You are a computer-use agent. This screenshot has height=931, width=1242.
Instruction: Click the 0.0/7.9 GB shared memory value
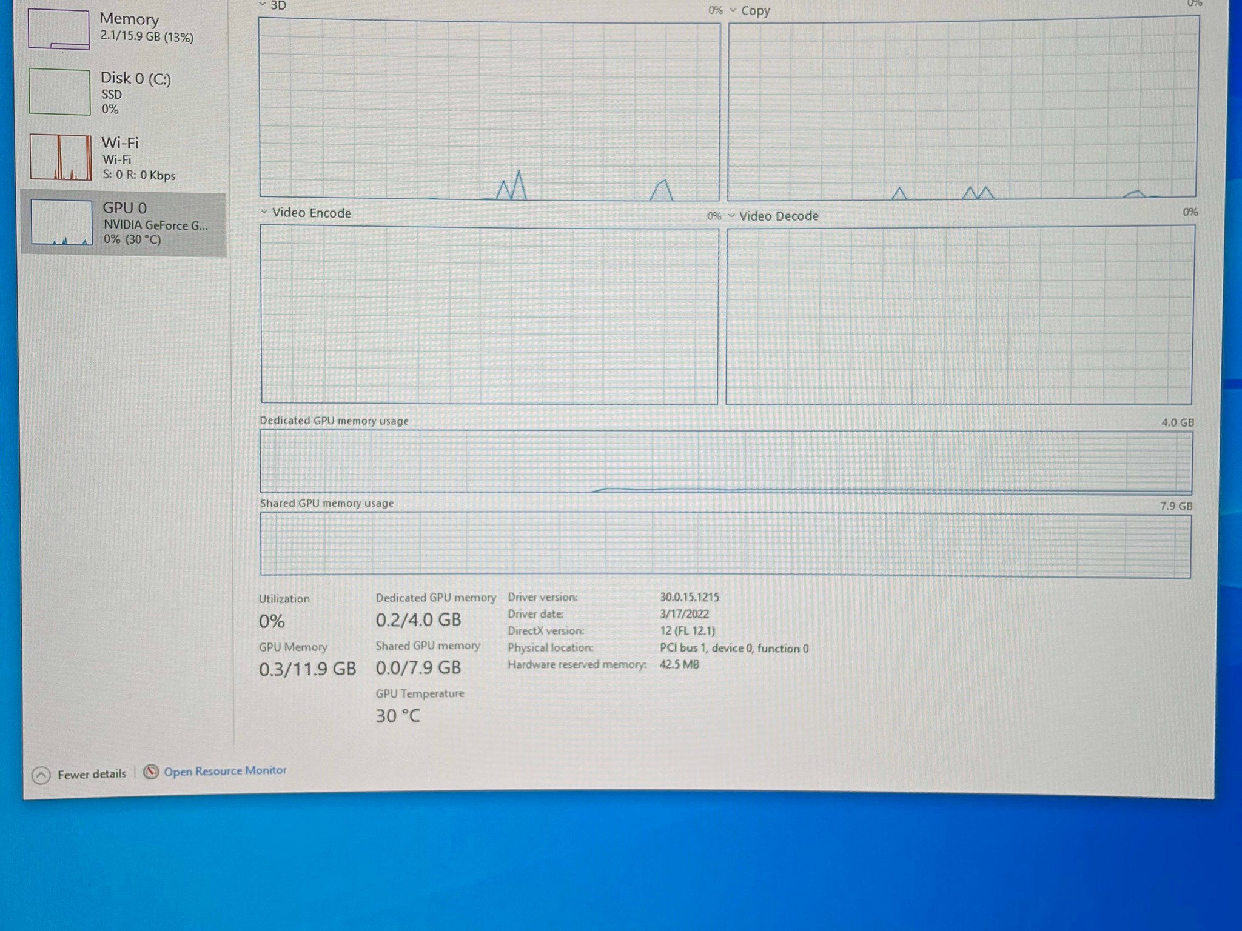point(418,668)
